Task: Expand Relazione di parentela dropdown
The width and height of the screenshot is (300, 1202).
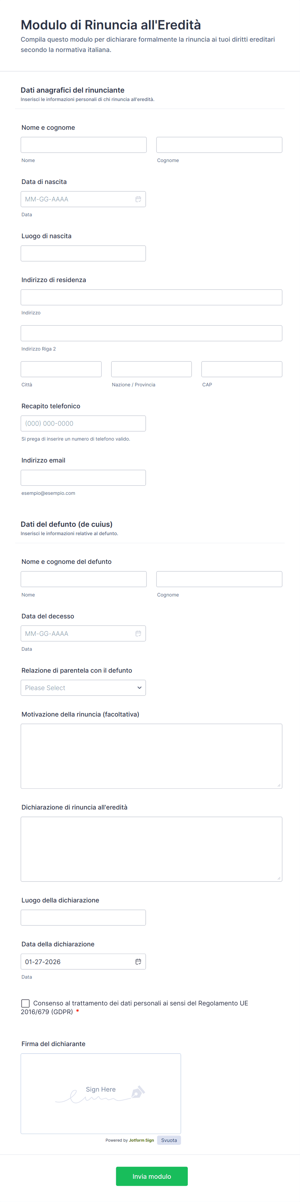Action: (83, 687)
